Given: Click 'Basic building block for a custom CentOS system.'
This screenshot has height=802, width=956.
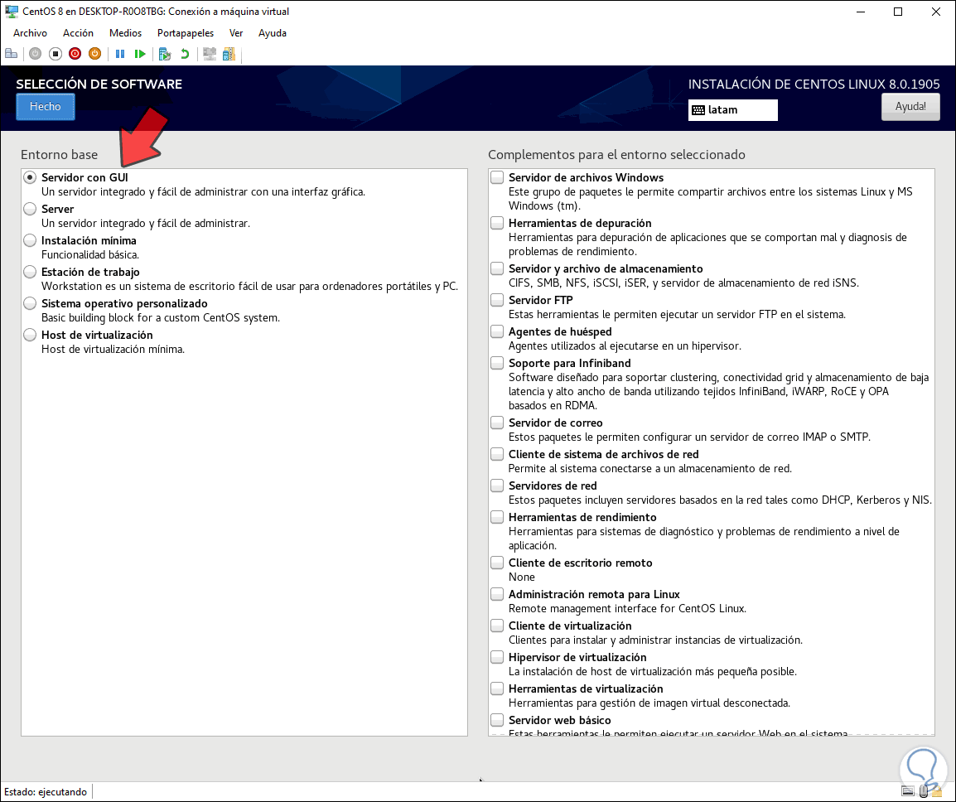Looking at the screenshot, I should [161, 318].
